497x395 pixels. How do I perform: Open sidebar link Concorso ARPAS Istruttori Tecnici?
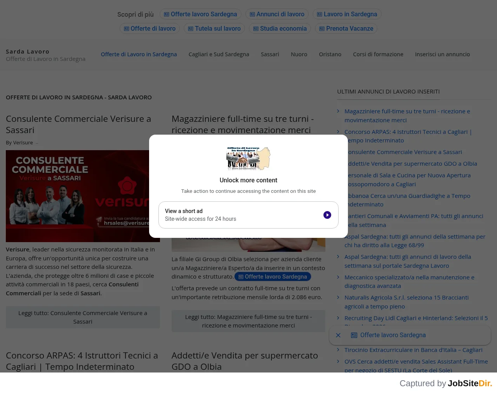pos(408,136)
